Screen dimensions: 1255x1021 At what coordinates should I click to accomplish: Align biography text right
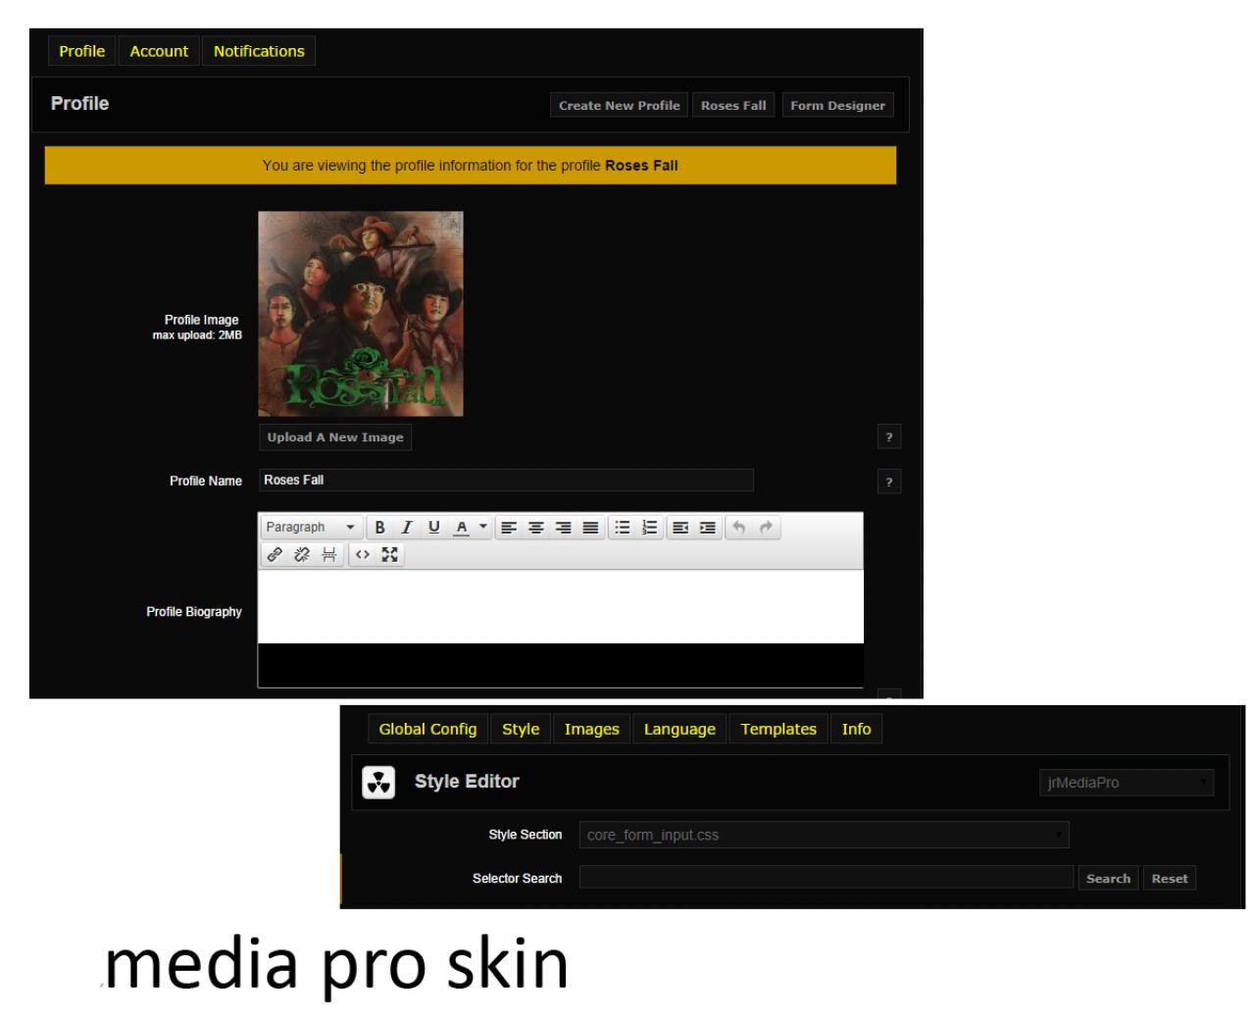(563, 528)
